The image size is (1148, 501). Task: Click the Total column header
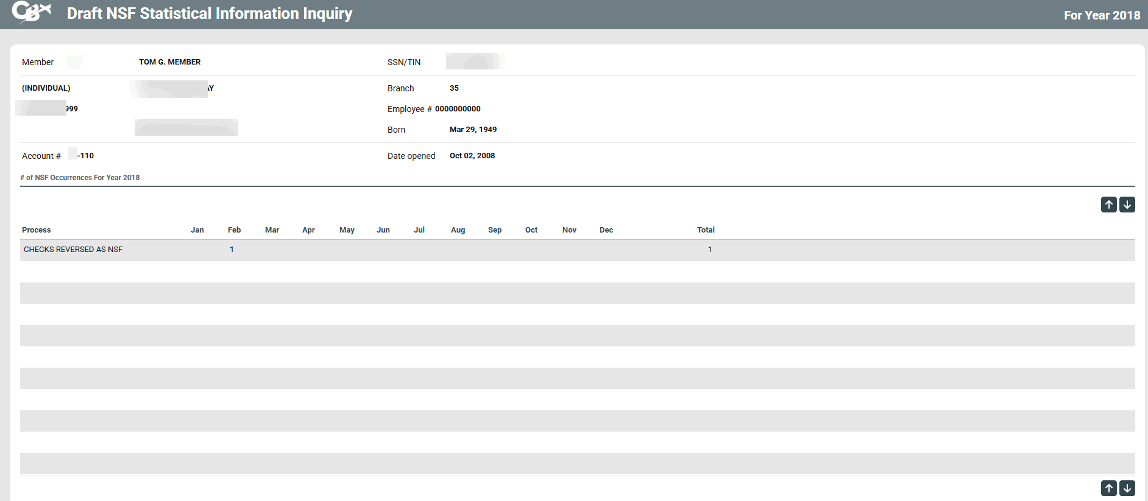click(706, 230)
